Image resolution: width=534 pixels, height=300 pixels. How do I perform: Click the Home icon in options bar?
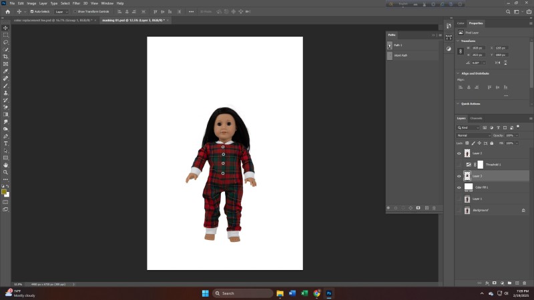[x=7, y=11]
